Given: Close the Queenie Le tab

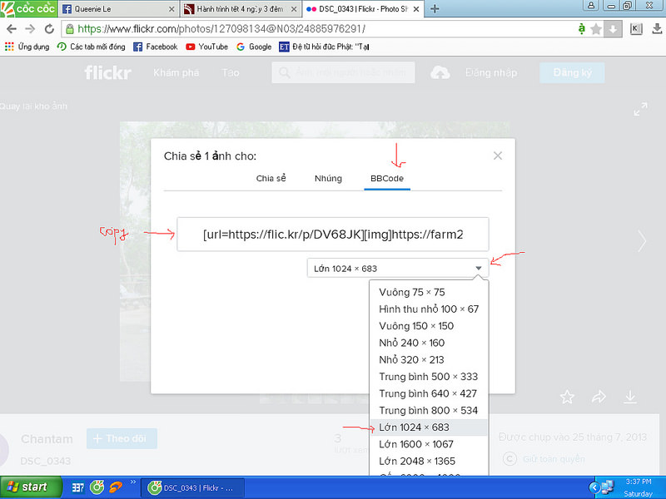Looking at the screenshot, I should click(171, 9).
